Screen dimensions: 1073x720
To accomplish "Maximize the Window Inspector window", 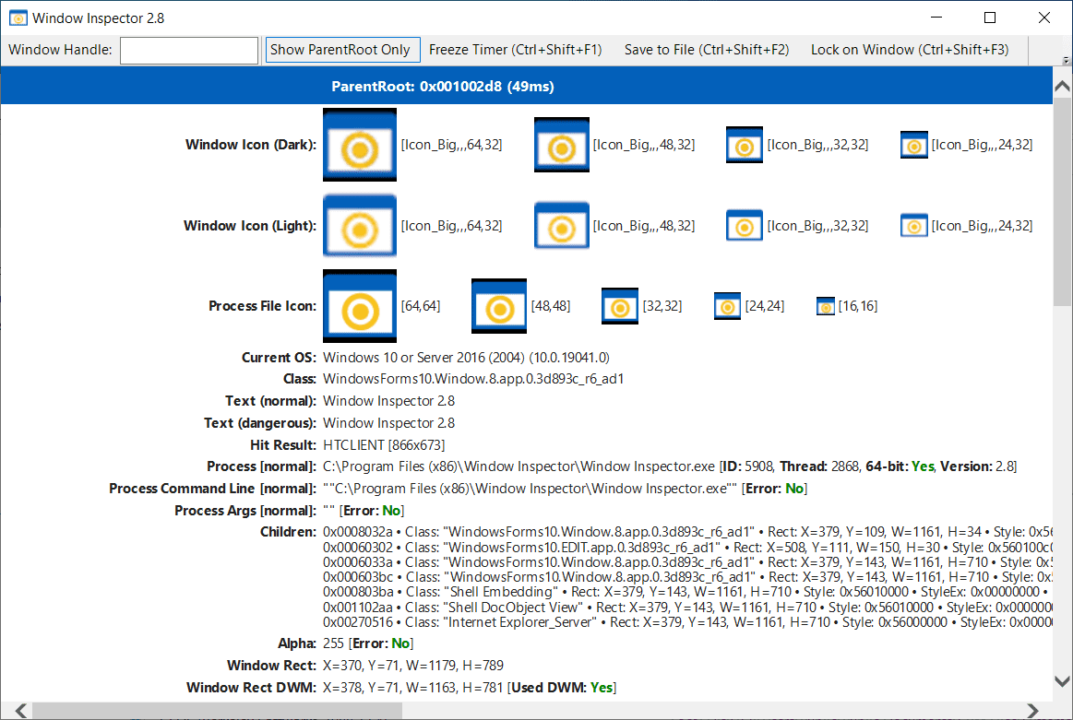I will coord(990,18).
